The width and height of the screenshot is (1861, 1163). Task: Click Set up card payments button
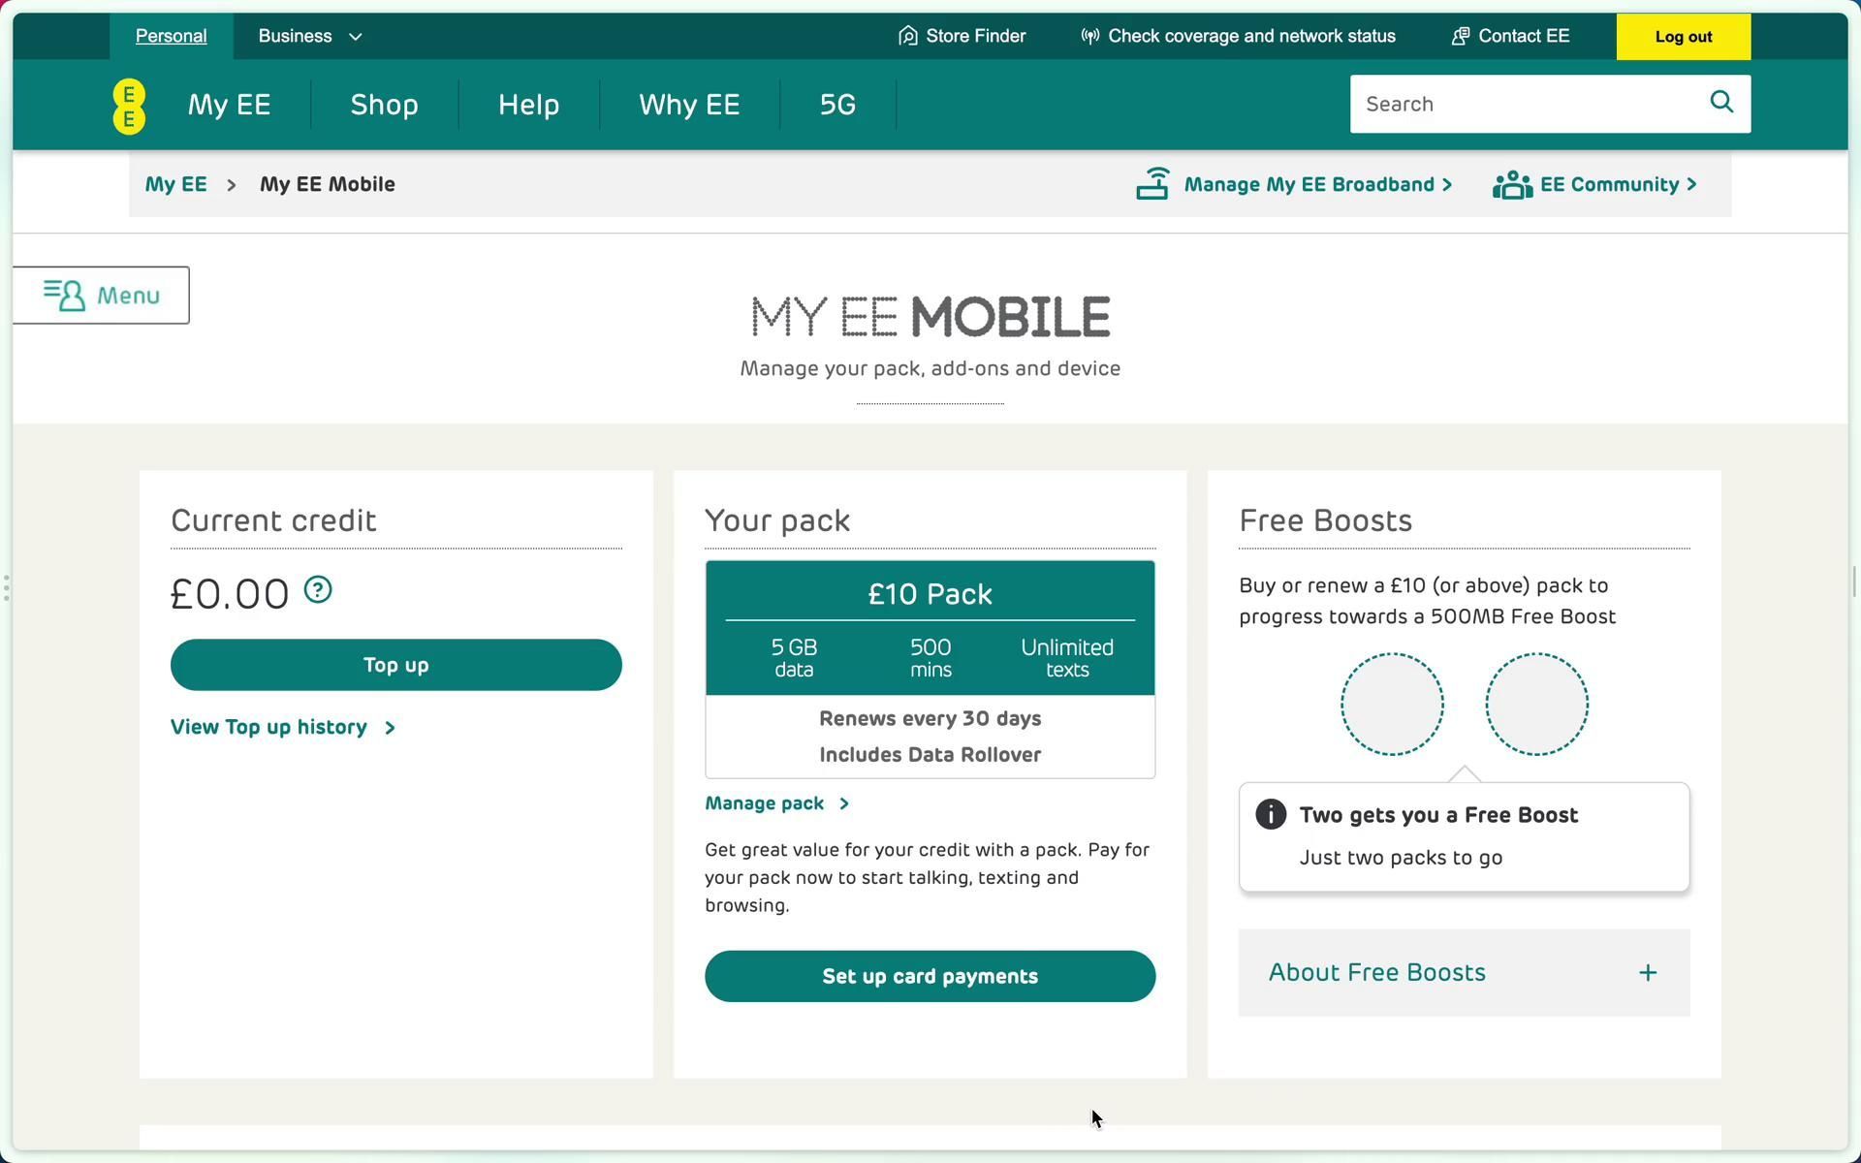pos(930,976)
